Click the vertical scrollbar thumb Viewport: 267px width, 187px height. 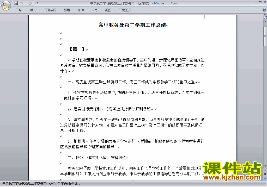coord(265,36)
